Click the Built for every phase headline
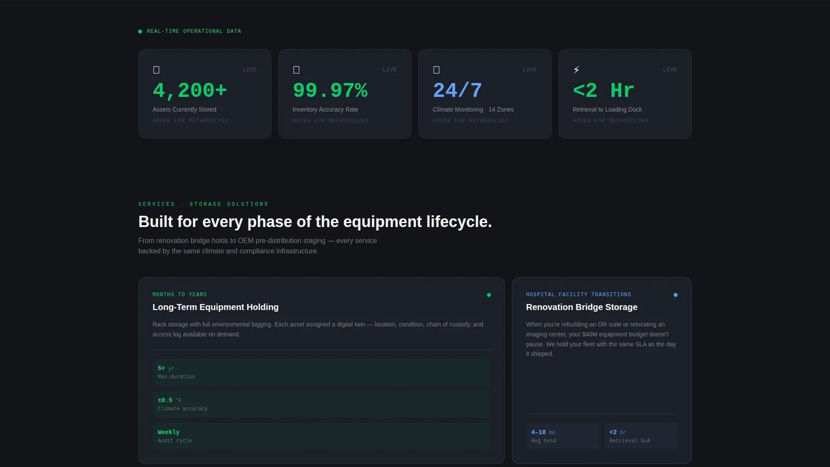Screen dimensions: 830x467 pyautogui.click(x=315, y=222)
